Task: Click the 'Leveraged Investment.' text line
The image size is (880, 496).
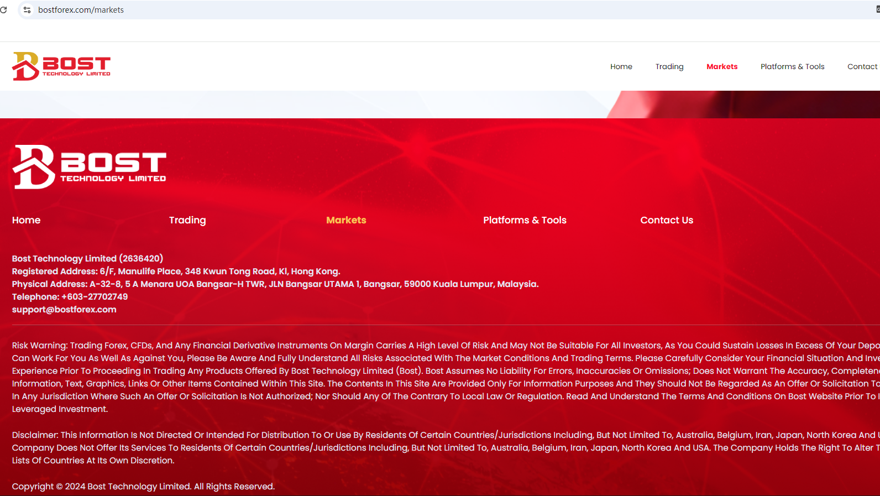Action: click(60, 409)
